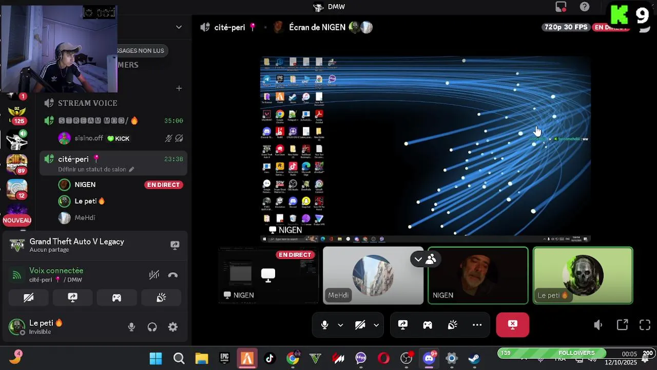This screenshot has width=657, height=370.
Task: Toggle noise suppression icon
Action: pyautogui.click(x=154, y=275)
